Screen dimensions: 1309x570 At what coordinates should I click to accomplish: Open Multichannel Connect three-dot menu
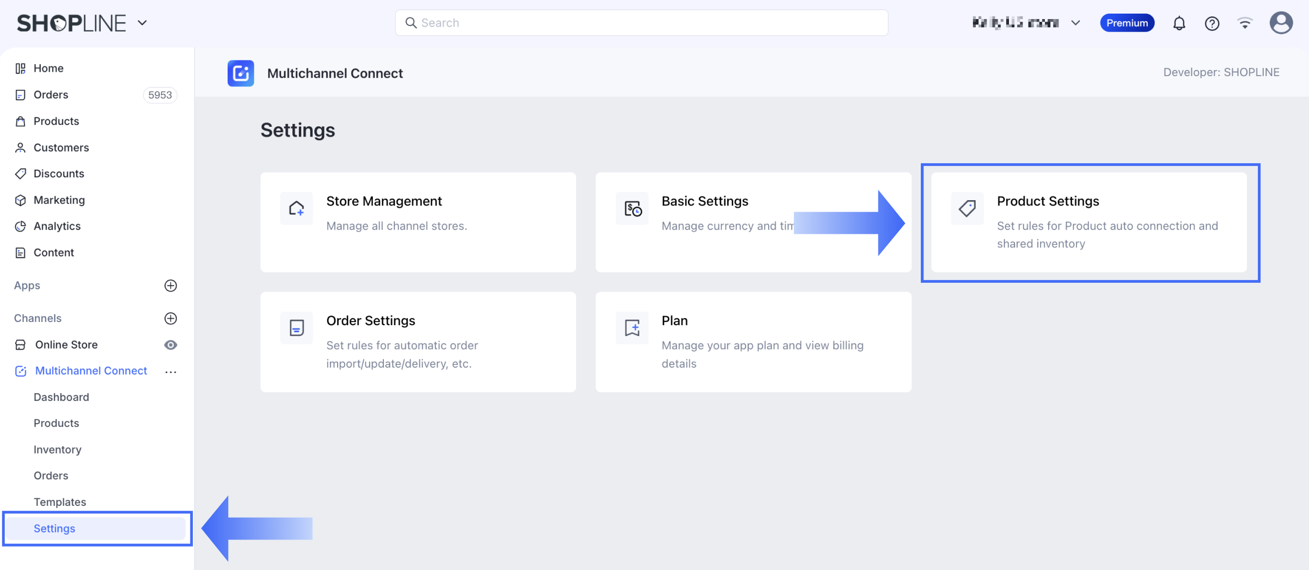[170, 371]
